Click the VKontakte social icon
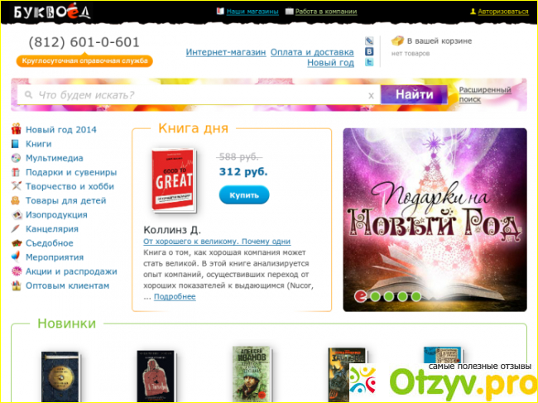Screen dimensions: 538x403 pyautogui.click(x=369, y=51)
